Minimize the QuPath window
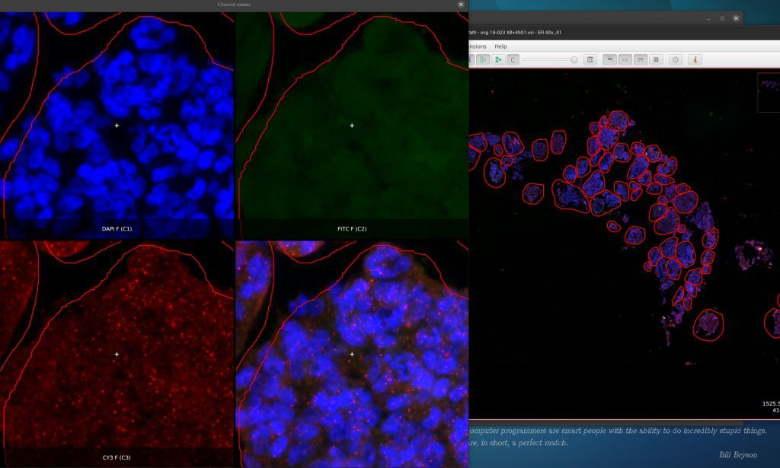 [x=708, y=18]
